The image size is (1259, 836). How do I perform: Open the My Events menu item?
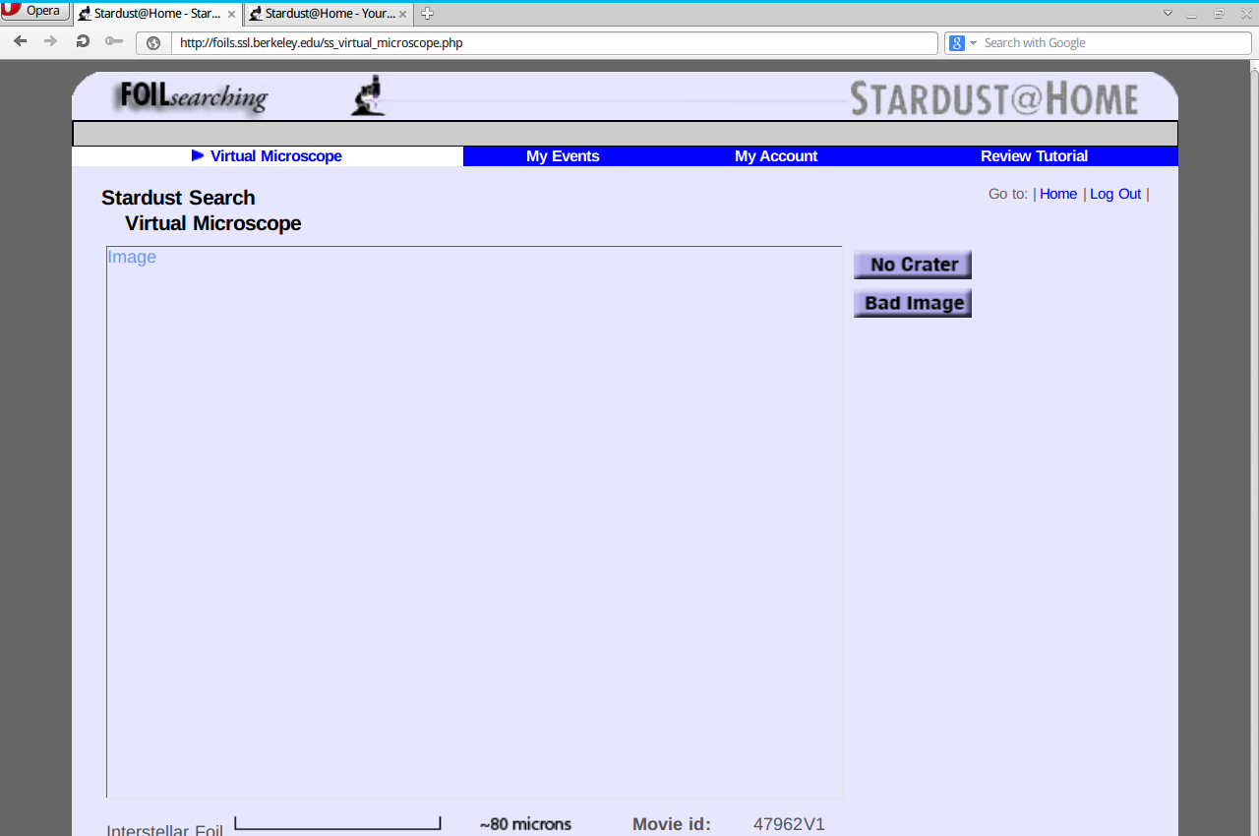tap(563, 156)
